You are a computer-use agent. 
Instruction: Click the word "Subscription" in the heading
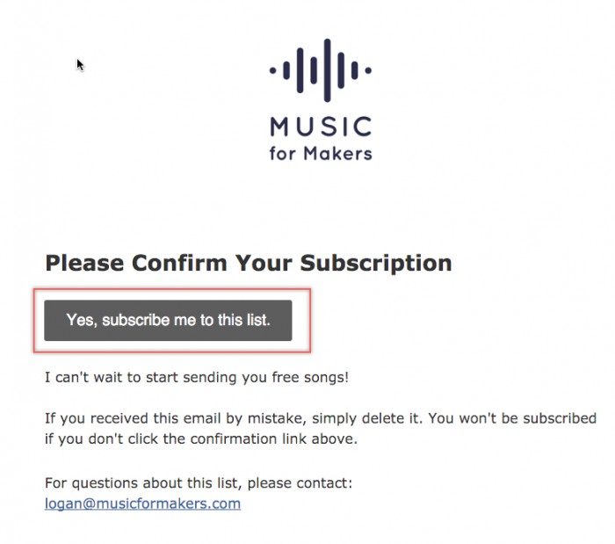click(376, 262)
